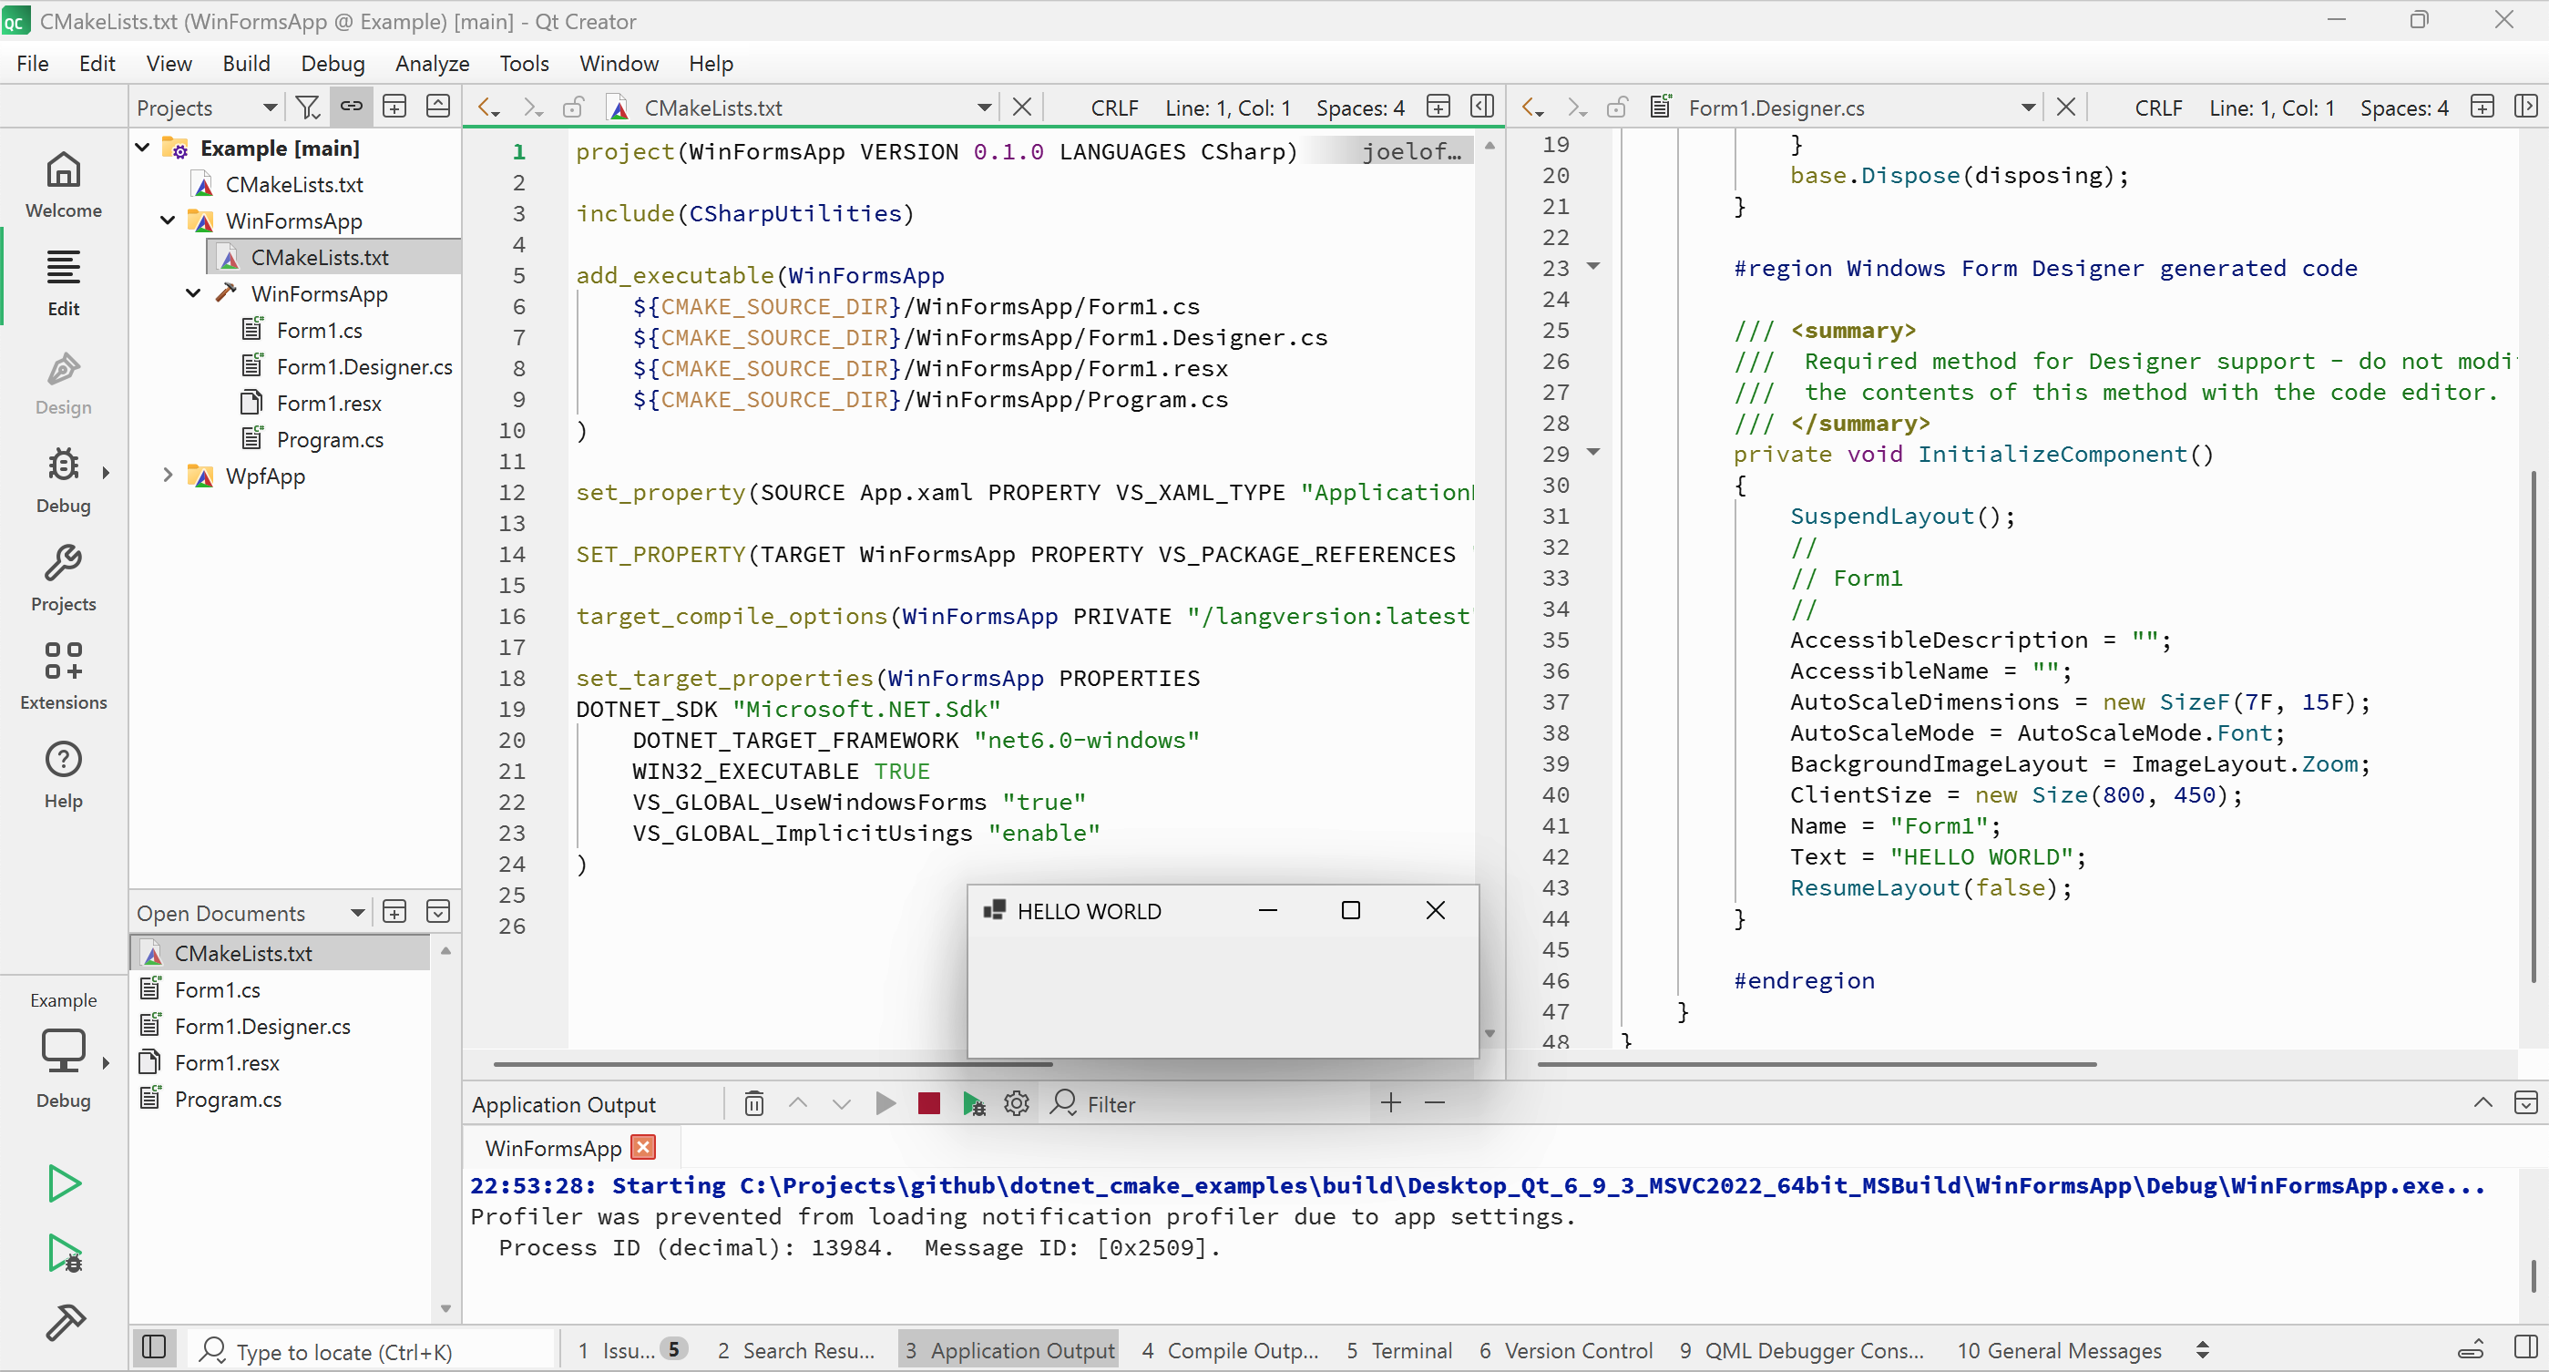Close the WinFormsApp output tab
The width and height of the screenshot is (2549, 1372).
643,1148
